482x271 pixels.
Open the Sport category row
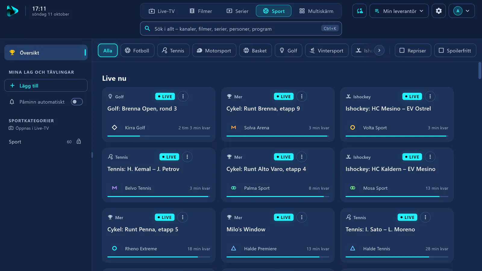pyautogui.click(x=45, y=142)
